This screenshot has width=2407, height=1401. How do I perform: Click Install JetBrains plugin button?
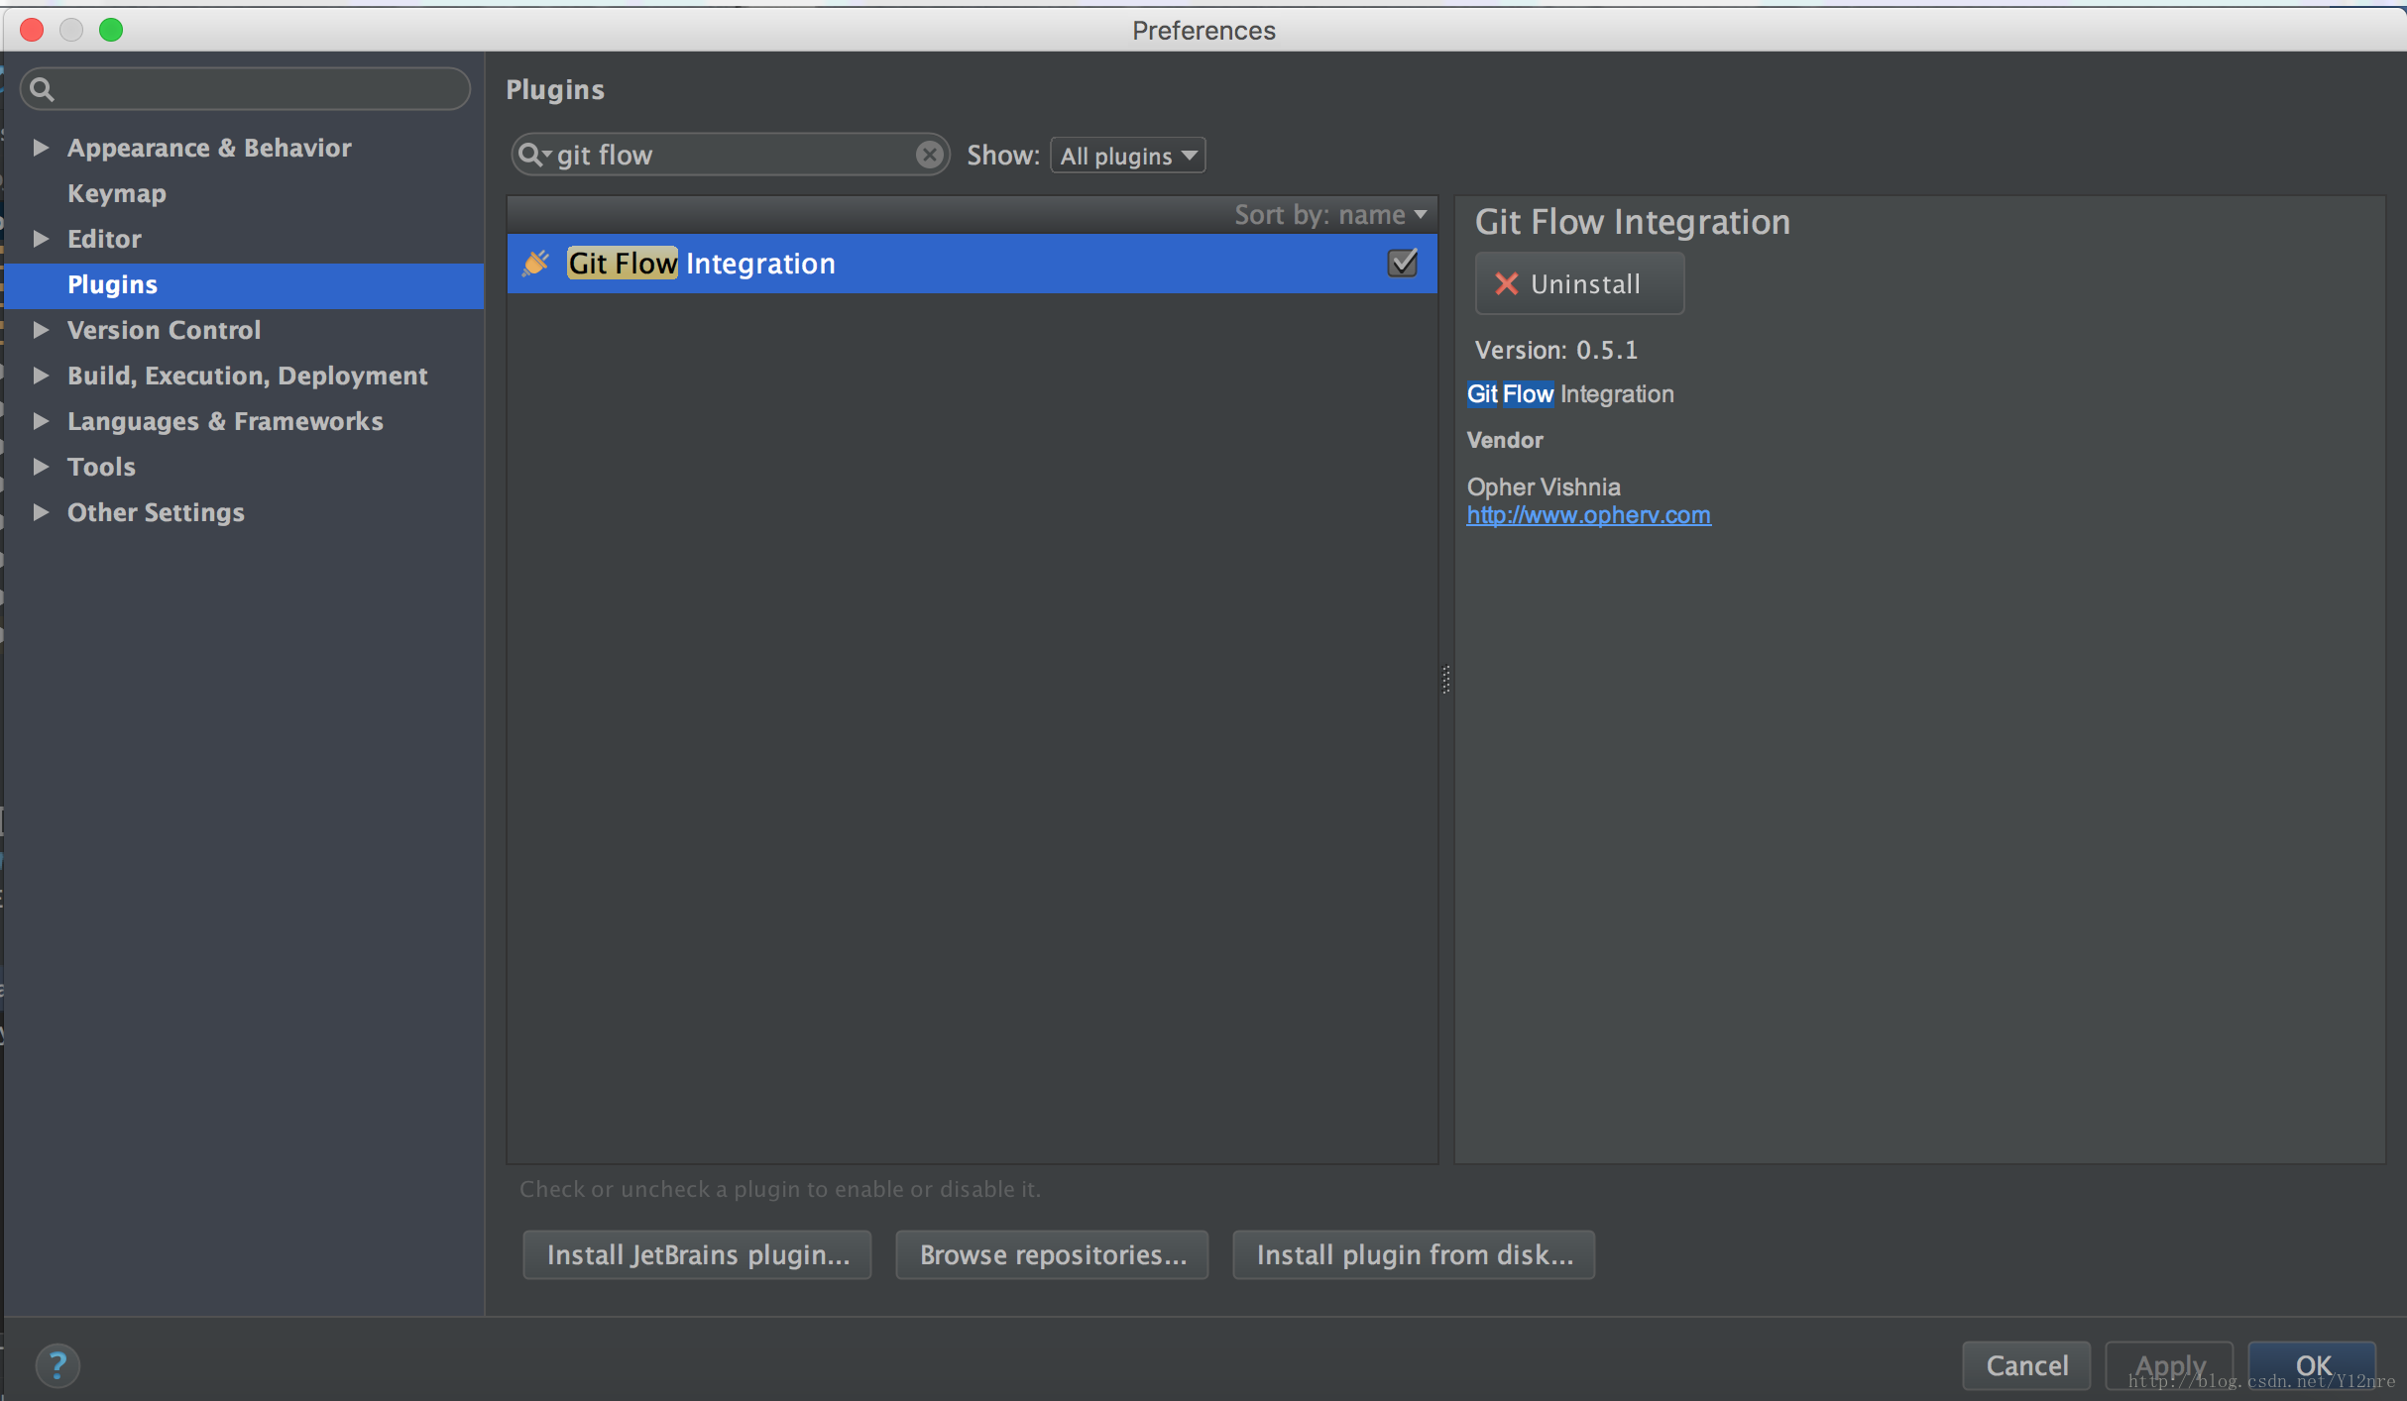(697, 1254)
